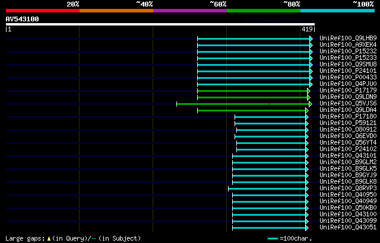Click the green alignment bar of P17179
This screenshot has height=243, width=380.
(252, 91)
